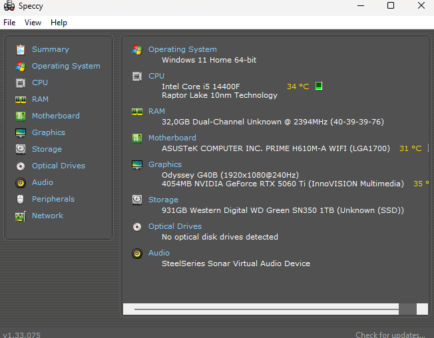Screen dimensions: 434x338
Task: Click Audio heading link in summary
Action: click(159, 253)
